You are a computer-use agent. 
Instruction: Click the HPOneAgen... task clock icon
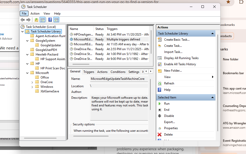[71, 35]
